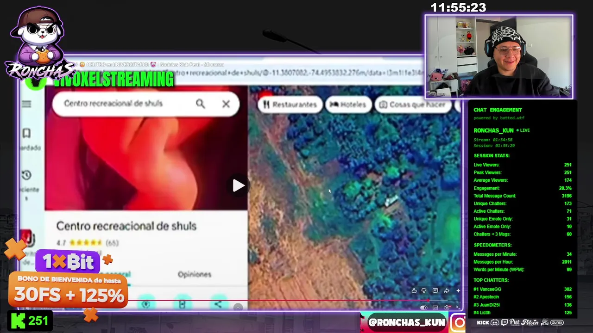Open the (65) reviews count link

pyautogui.click(x=112, y=242)
